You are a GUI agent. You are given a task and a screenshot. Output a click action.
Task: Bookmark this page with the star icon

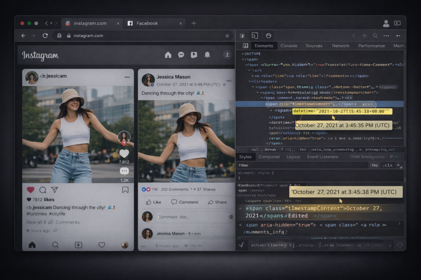(227, 36)
